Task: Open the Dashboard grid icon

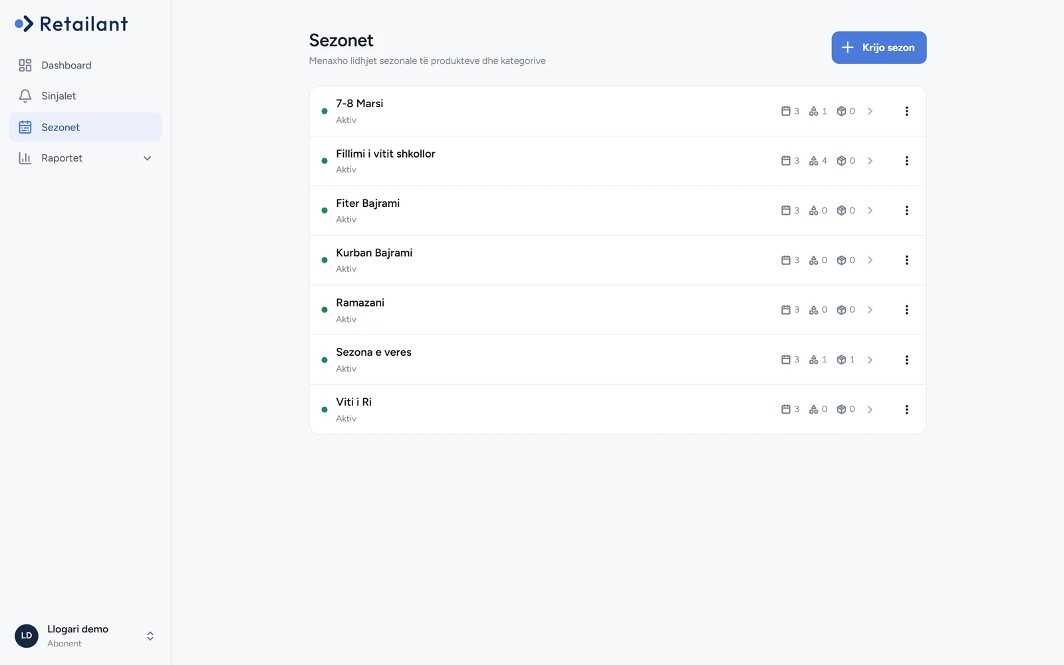Action: tap(25, 65)
